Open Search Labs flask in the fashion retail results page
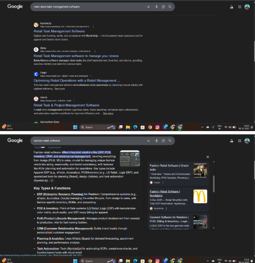 click(x=231, y=141)
